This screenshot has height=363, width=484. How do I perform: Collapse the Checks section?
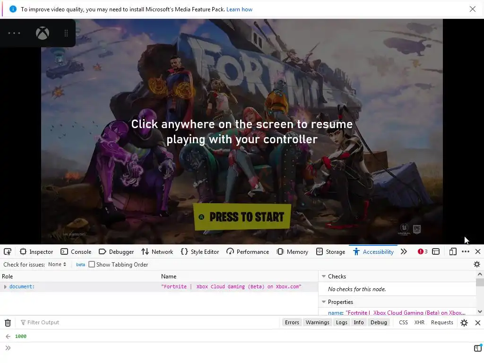pyautogui.click(x=324, y=276)
